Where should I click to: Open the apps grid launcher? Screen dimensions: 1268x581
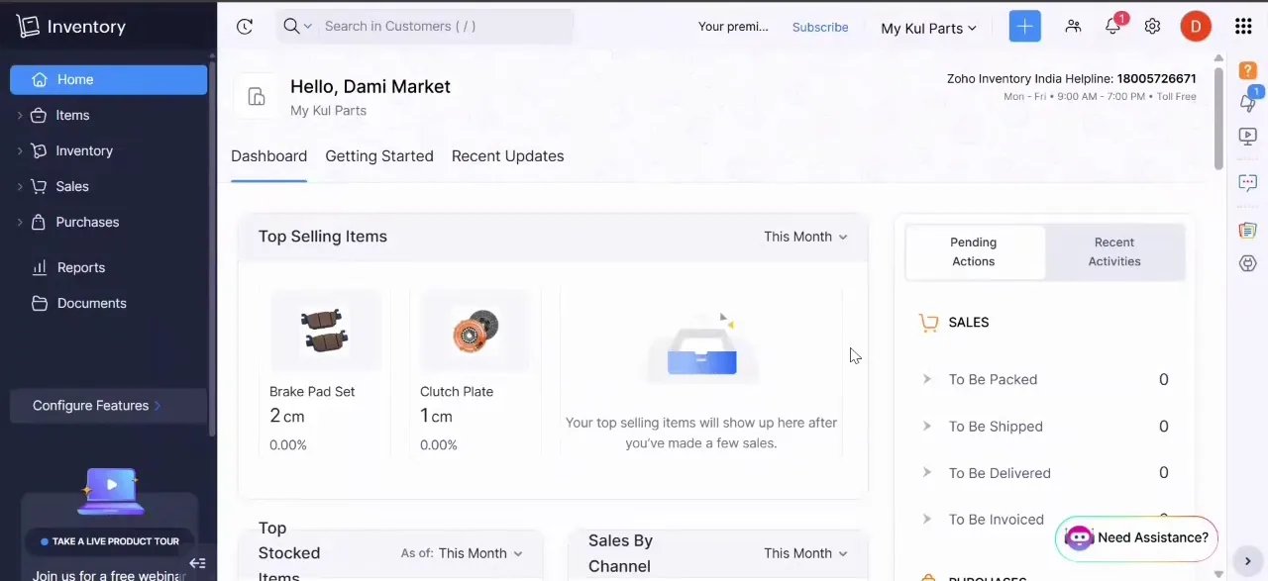click(x=1243, y=27)
